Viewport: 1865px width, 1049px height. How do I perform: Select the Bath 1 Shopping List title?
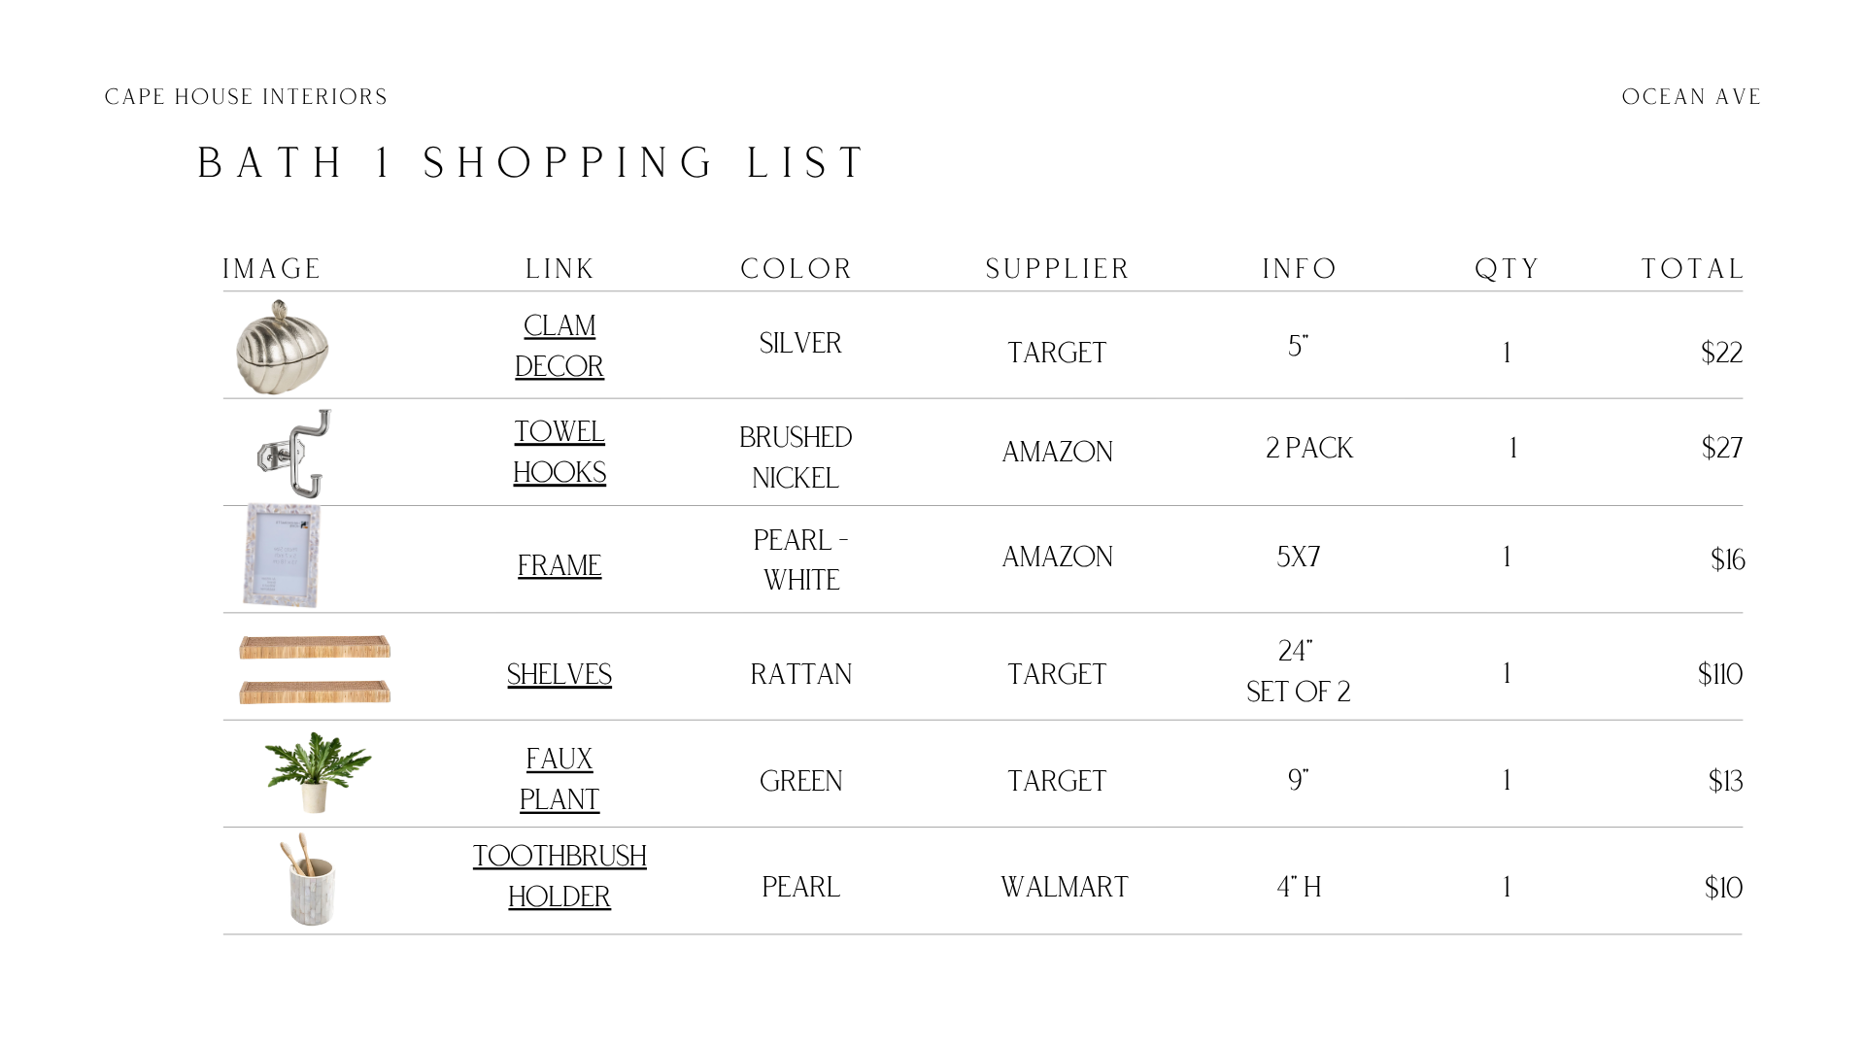(x=531, y=163)
